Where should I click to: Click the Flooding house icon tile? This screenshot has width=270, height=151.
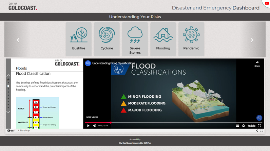[x=163, y=39]
